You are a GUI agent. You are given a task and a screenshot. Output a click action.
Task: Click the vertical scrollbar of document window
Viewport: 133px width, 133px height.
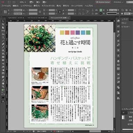pyautogui.click(x=114, y=75)
